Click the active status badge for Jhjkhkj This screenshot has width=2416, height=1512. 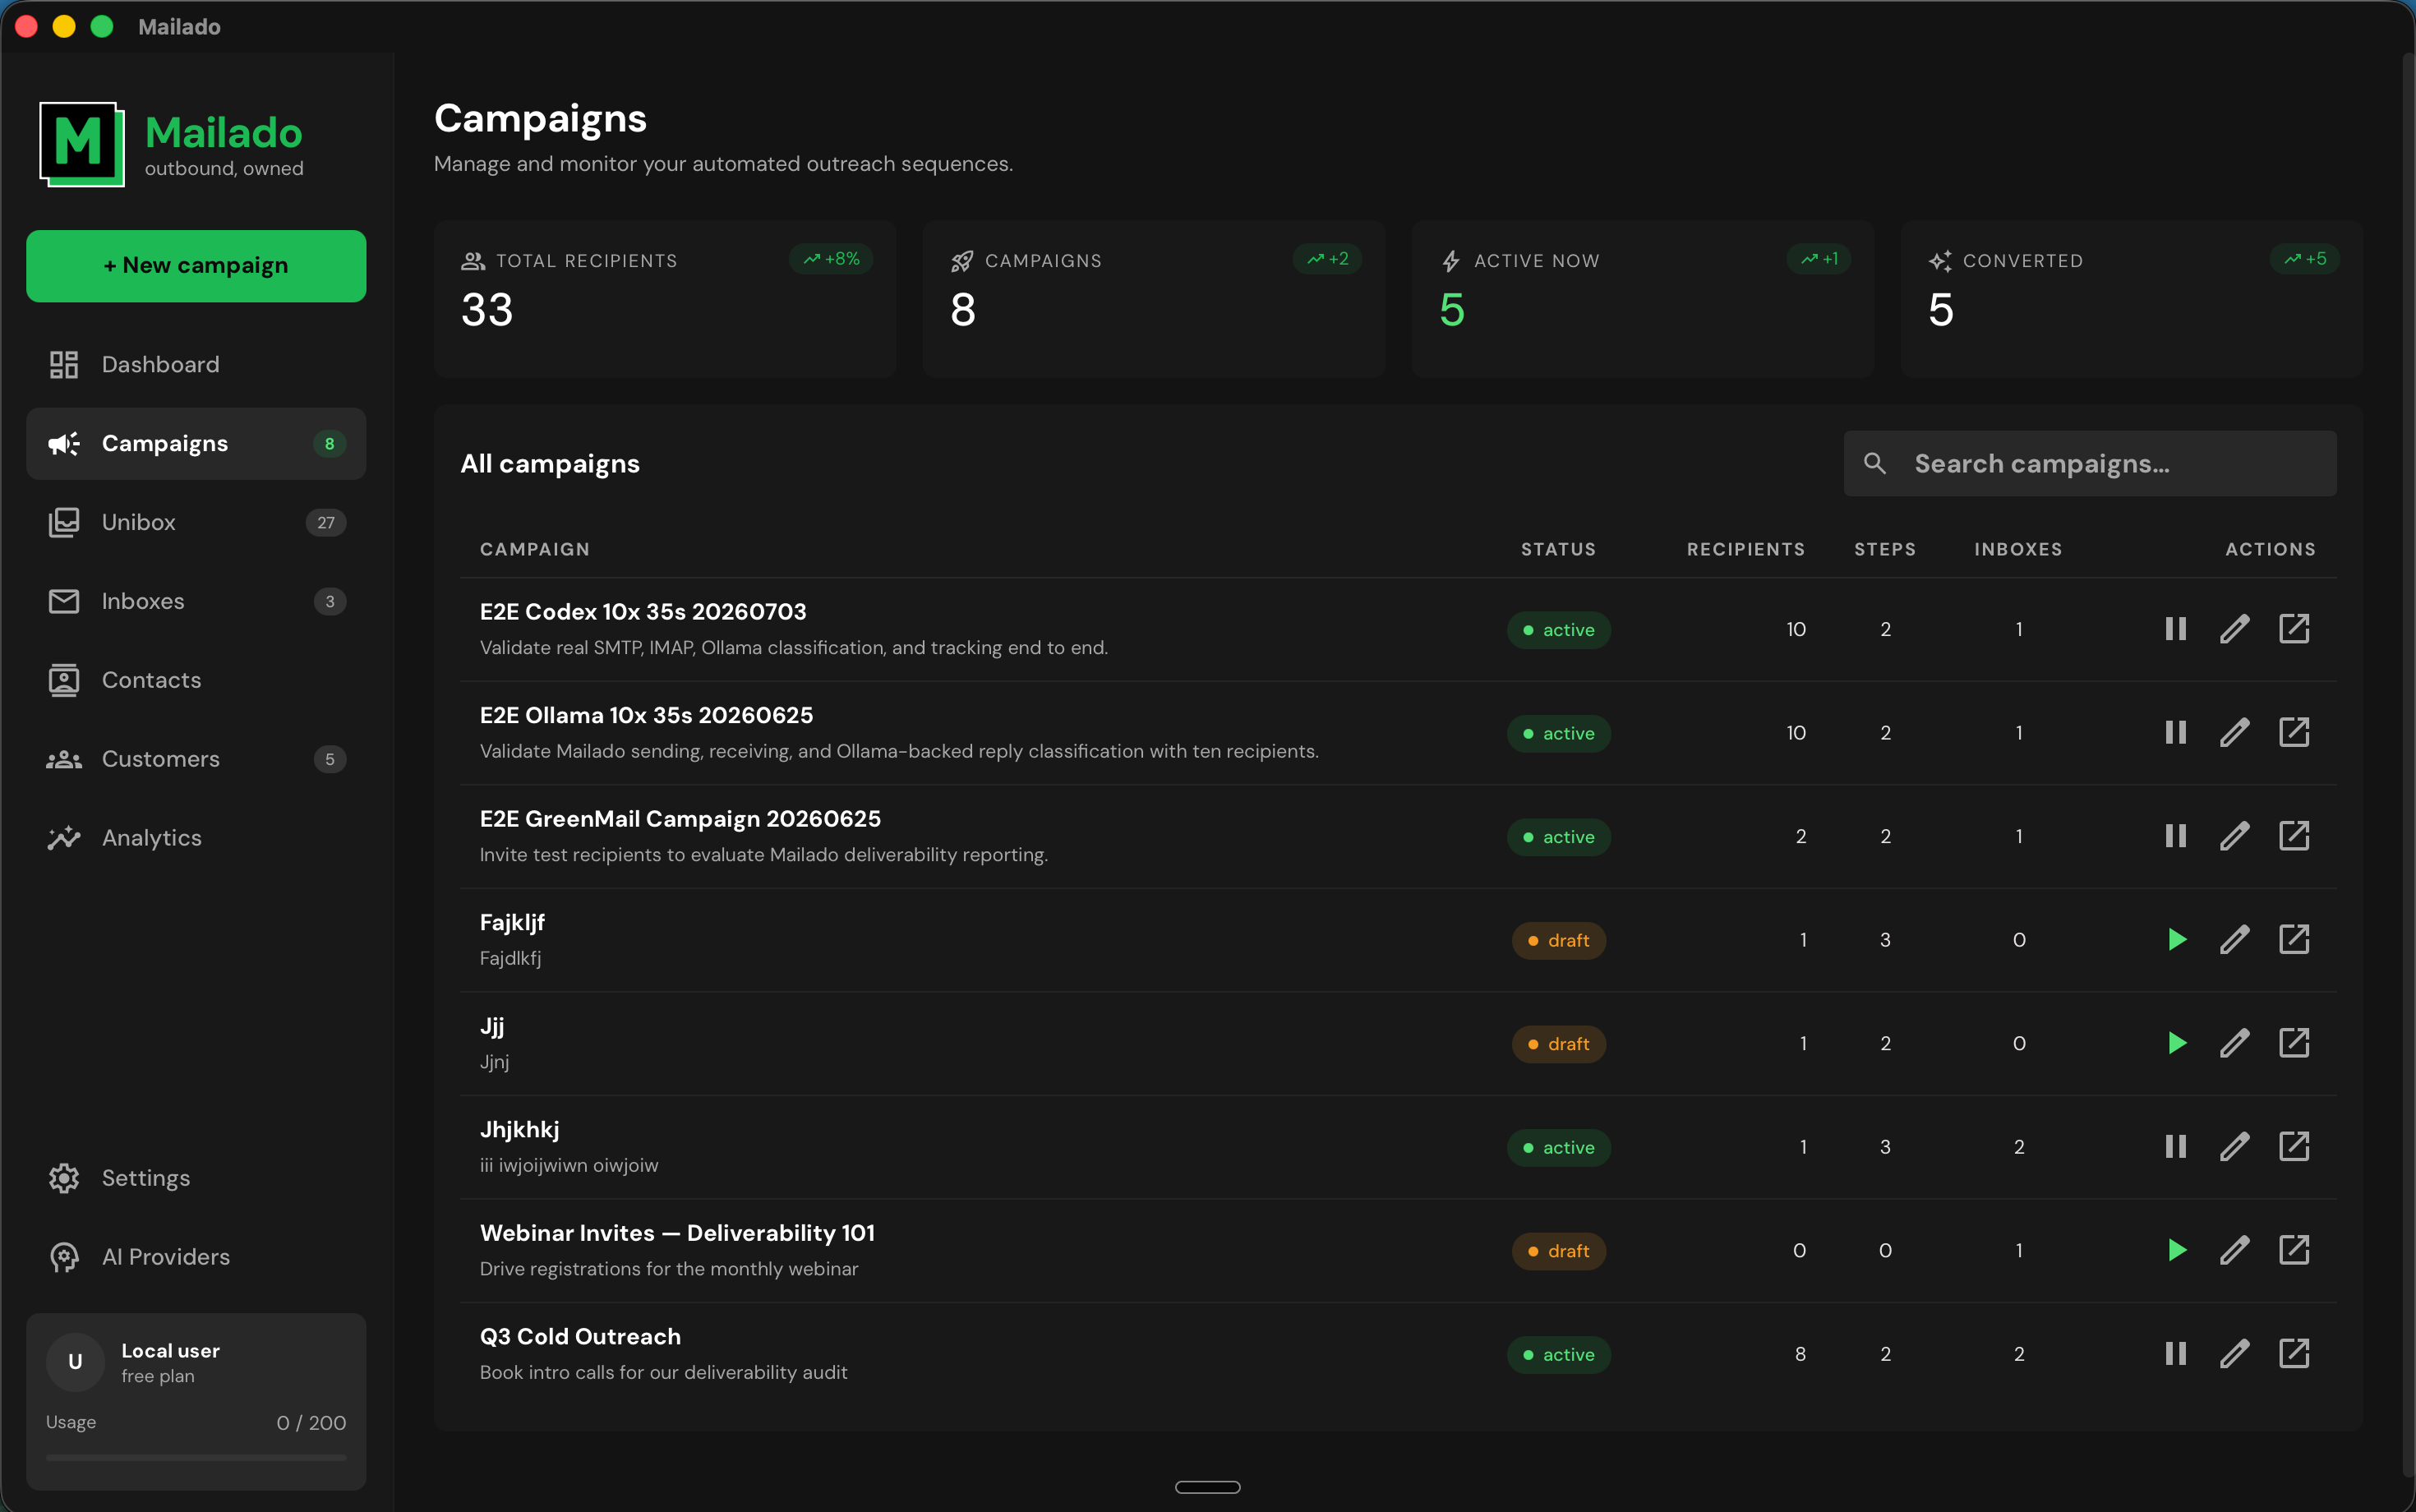[x=1558, y=1148]
